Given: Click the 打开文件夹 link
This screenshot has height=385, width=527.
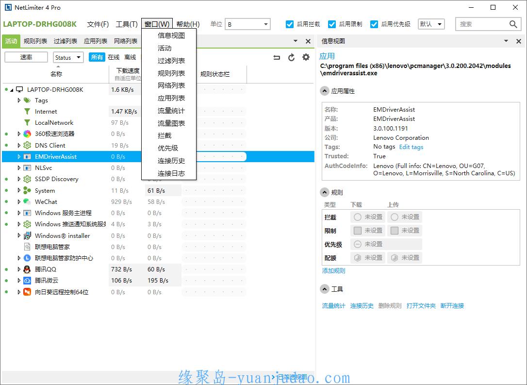Looking at the screenshot, I should pos(421,306).
